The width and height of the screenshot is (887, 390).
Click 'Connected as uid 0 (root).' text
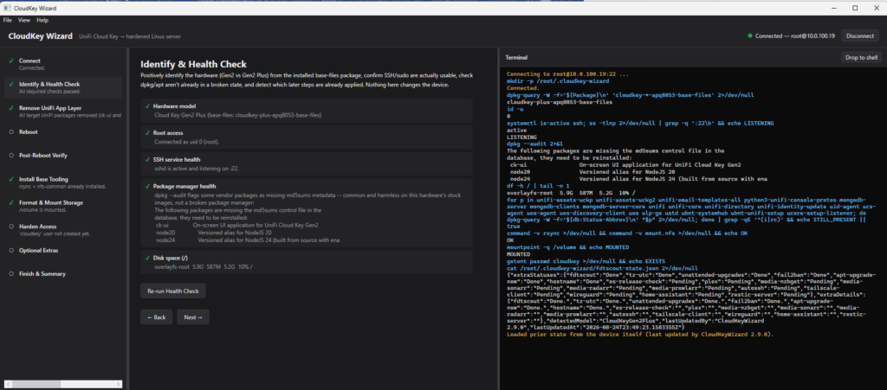(187, 141)
